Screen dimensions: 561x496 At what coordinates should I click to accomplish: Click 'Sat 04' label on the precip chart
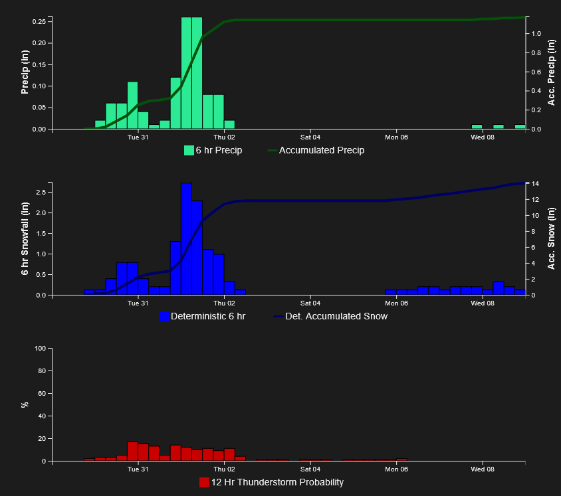click(x=310, y=137)
